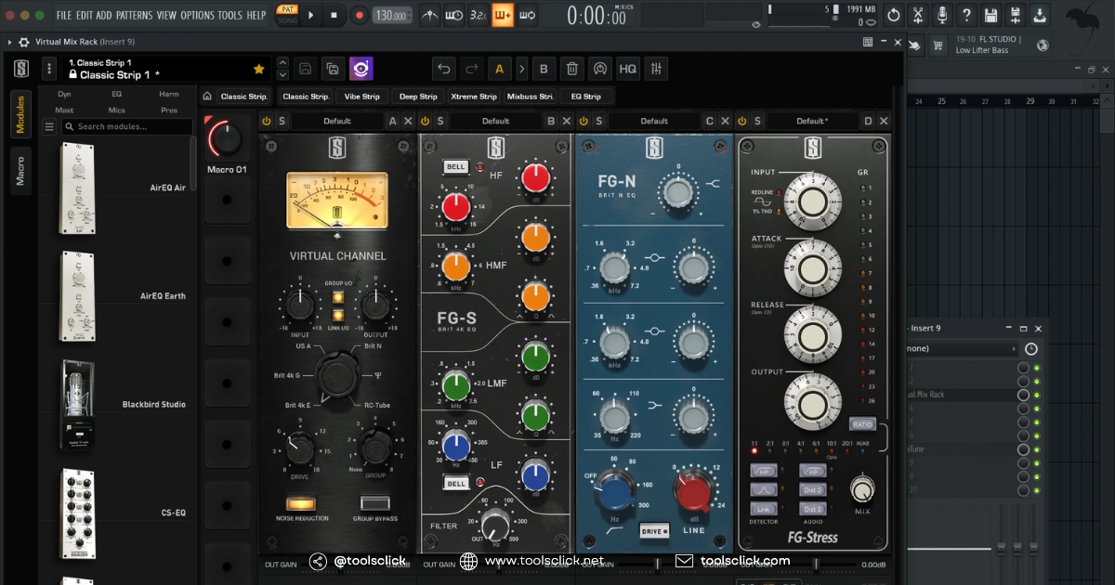Click the trash icon to clear the rack
The image size is (1115, 585).
tap(571, 68)
